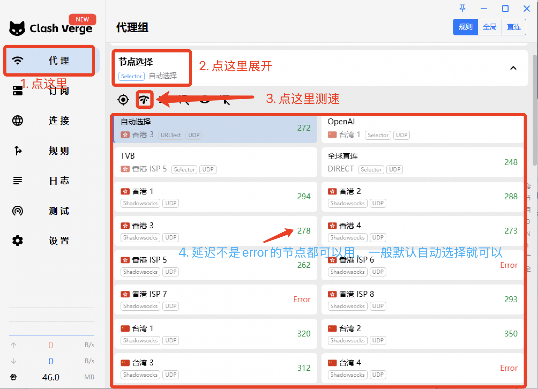This screenshot has height=389, width=538.
Task: Click the 代理 (Proxies) sidebar icon
Action: [x=18, y=61]
